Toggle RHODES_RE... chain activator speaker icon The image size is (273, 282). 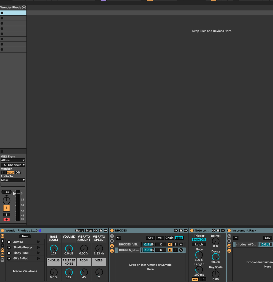pos(170,250)
